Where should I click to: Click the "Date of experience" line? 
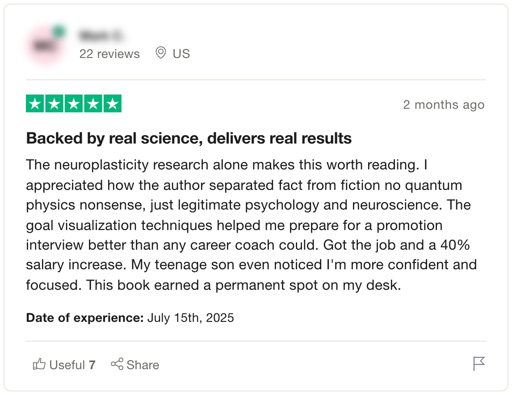coord(130,318)
